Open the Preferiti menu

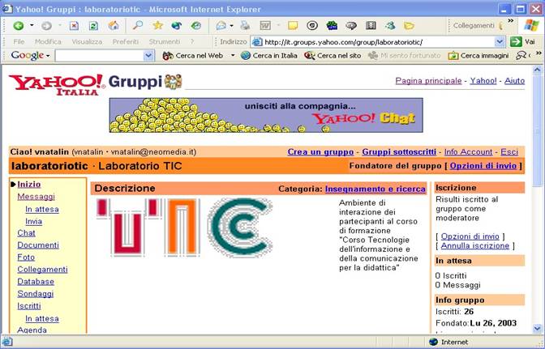coord(126,41)
